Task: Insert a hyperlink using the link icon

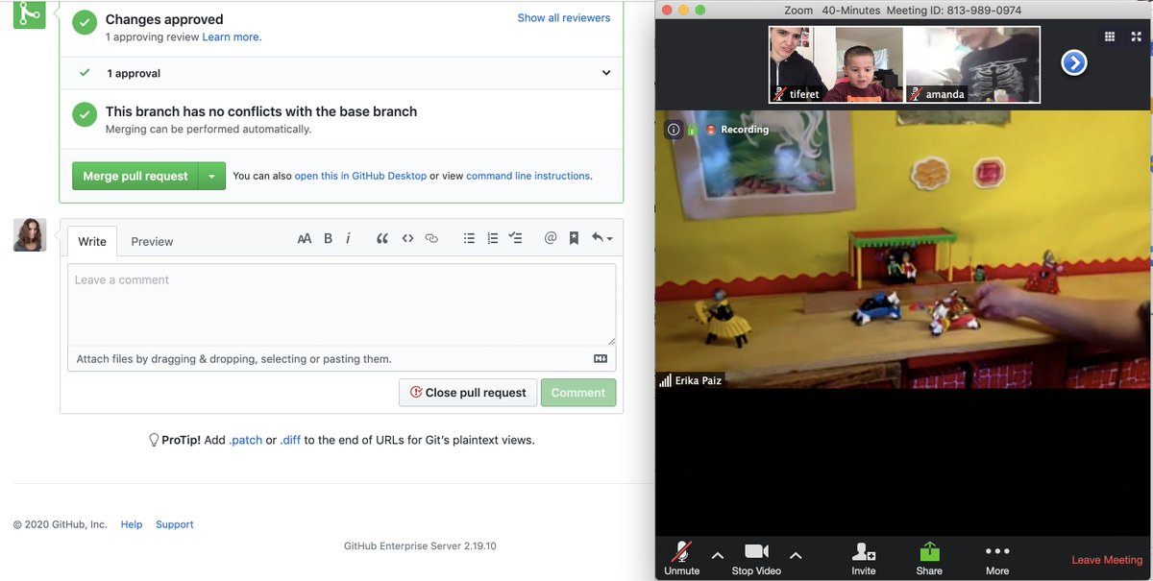Action: tap(431, 237)
